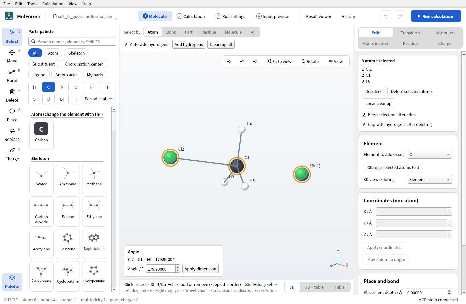The image size is (466, 304).
Task: Click the Run calculation button
Action: (436, 16)
